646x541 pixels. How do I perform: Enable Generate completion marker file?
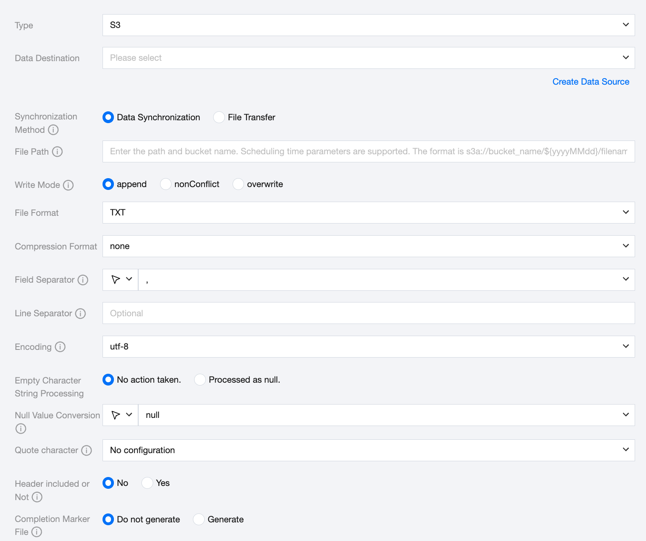[x=199, y=520]
